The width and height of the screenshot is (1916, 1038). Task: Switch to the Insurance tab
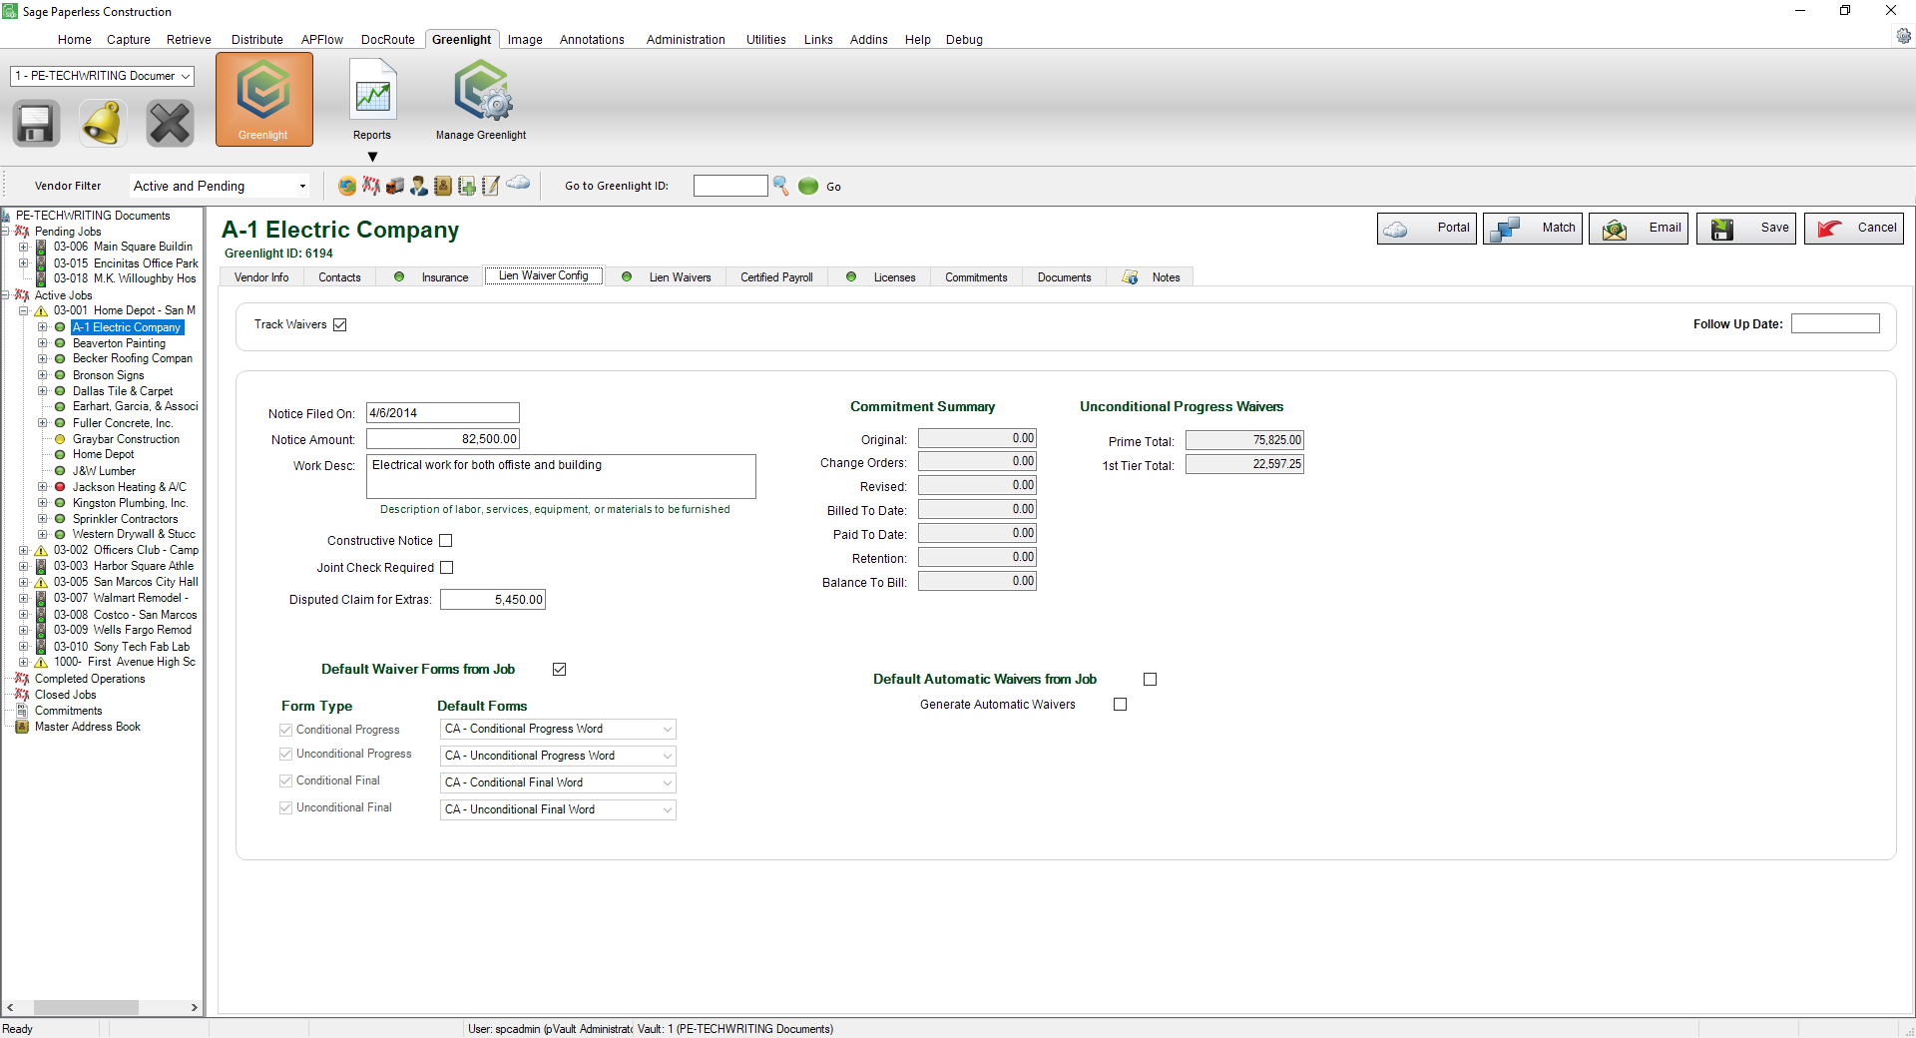click(431, 277)
